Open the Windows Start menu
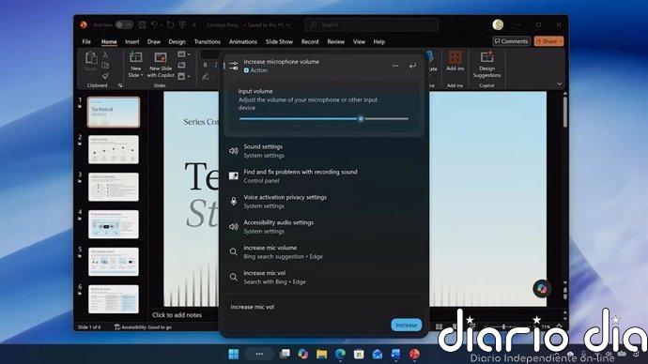 point(234,354)
